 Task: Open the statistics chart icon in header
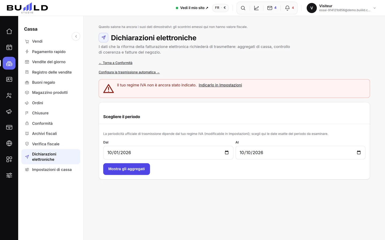click(256, 8)
